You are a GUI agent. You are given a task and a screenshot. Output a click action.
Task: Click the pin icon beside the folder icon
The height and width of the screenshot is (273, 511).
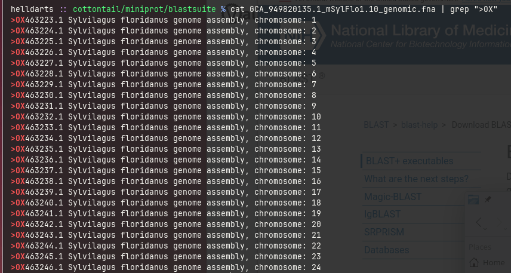488,200
